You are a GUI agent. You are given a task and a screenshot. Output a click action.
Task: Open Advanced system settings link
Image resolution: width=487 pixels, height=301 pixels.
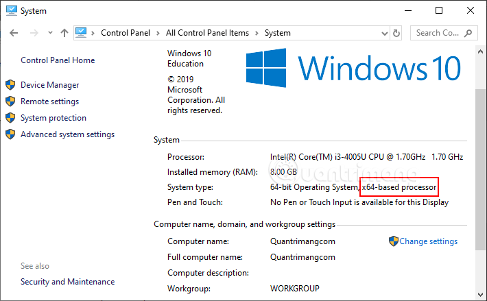coord(67,134)
